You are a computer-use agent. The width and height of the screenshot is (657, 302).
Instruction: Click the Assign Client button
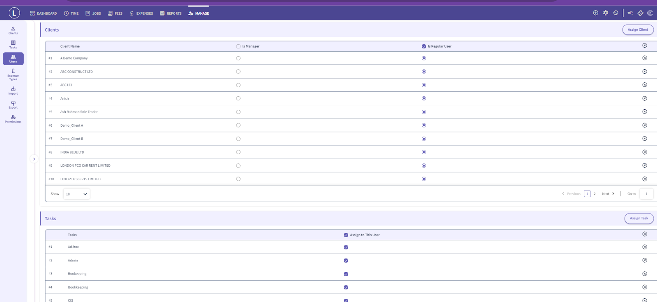(638, 30)
